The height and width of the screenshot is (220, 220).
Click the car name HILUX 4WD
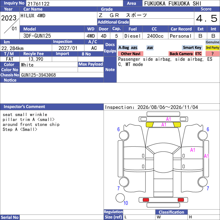tap(33, 16)
